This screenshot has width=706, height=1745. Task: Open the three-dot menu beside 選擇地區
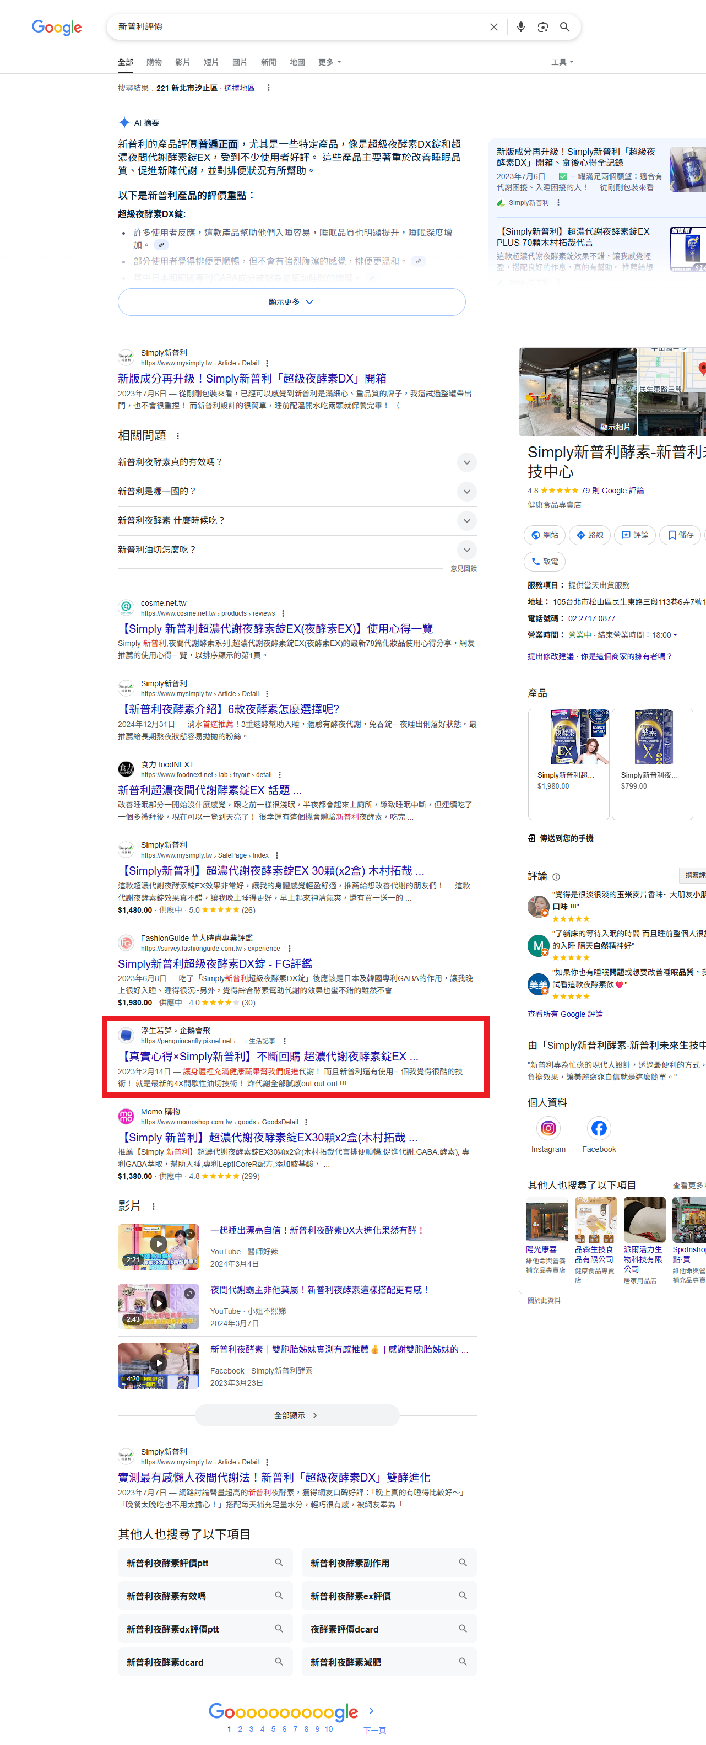coord(269,88)
